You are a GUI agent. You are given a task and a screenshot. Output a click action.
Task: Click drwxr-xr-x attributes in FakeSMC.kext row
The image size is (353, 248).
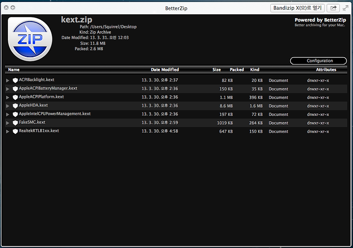pos(318,123)
